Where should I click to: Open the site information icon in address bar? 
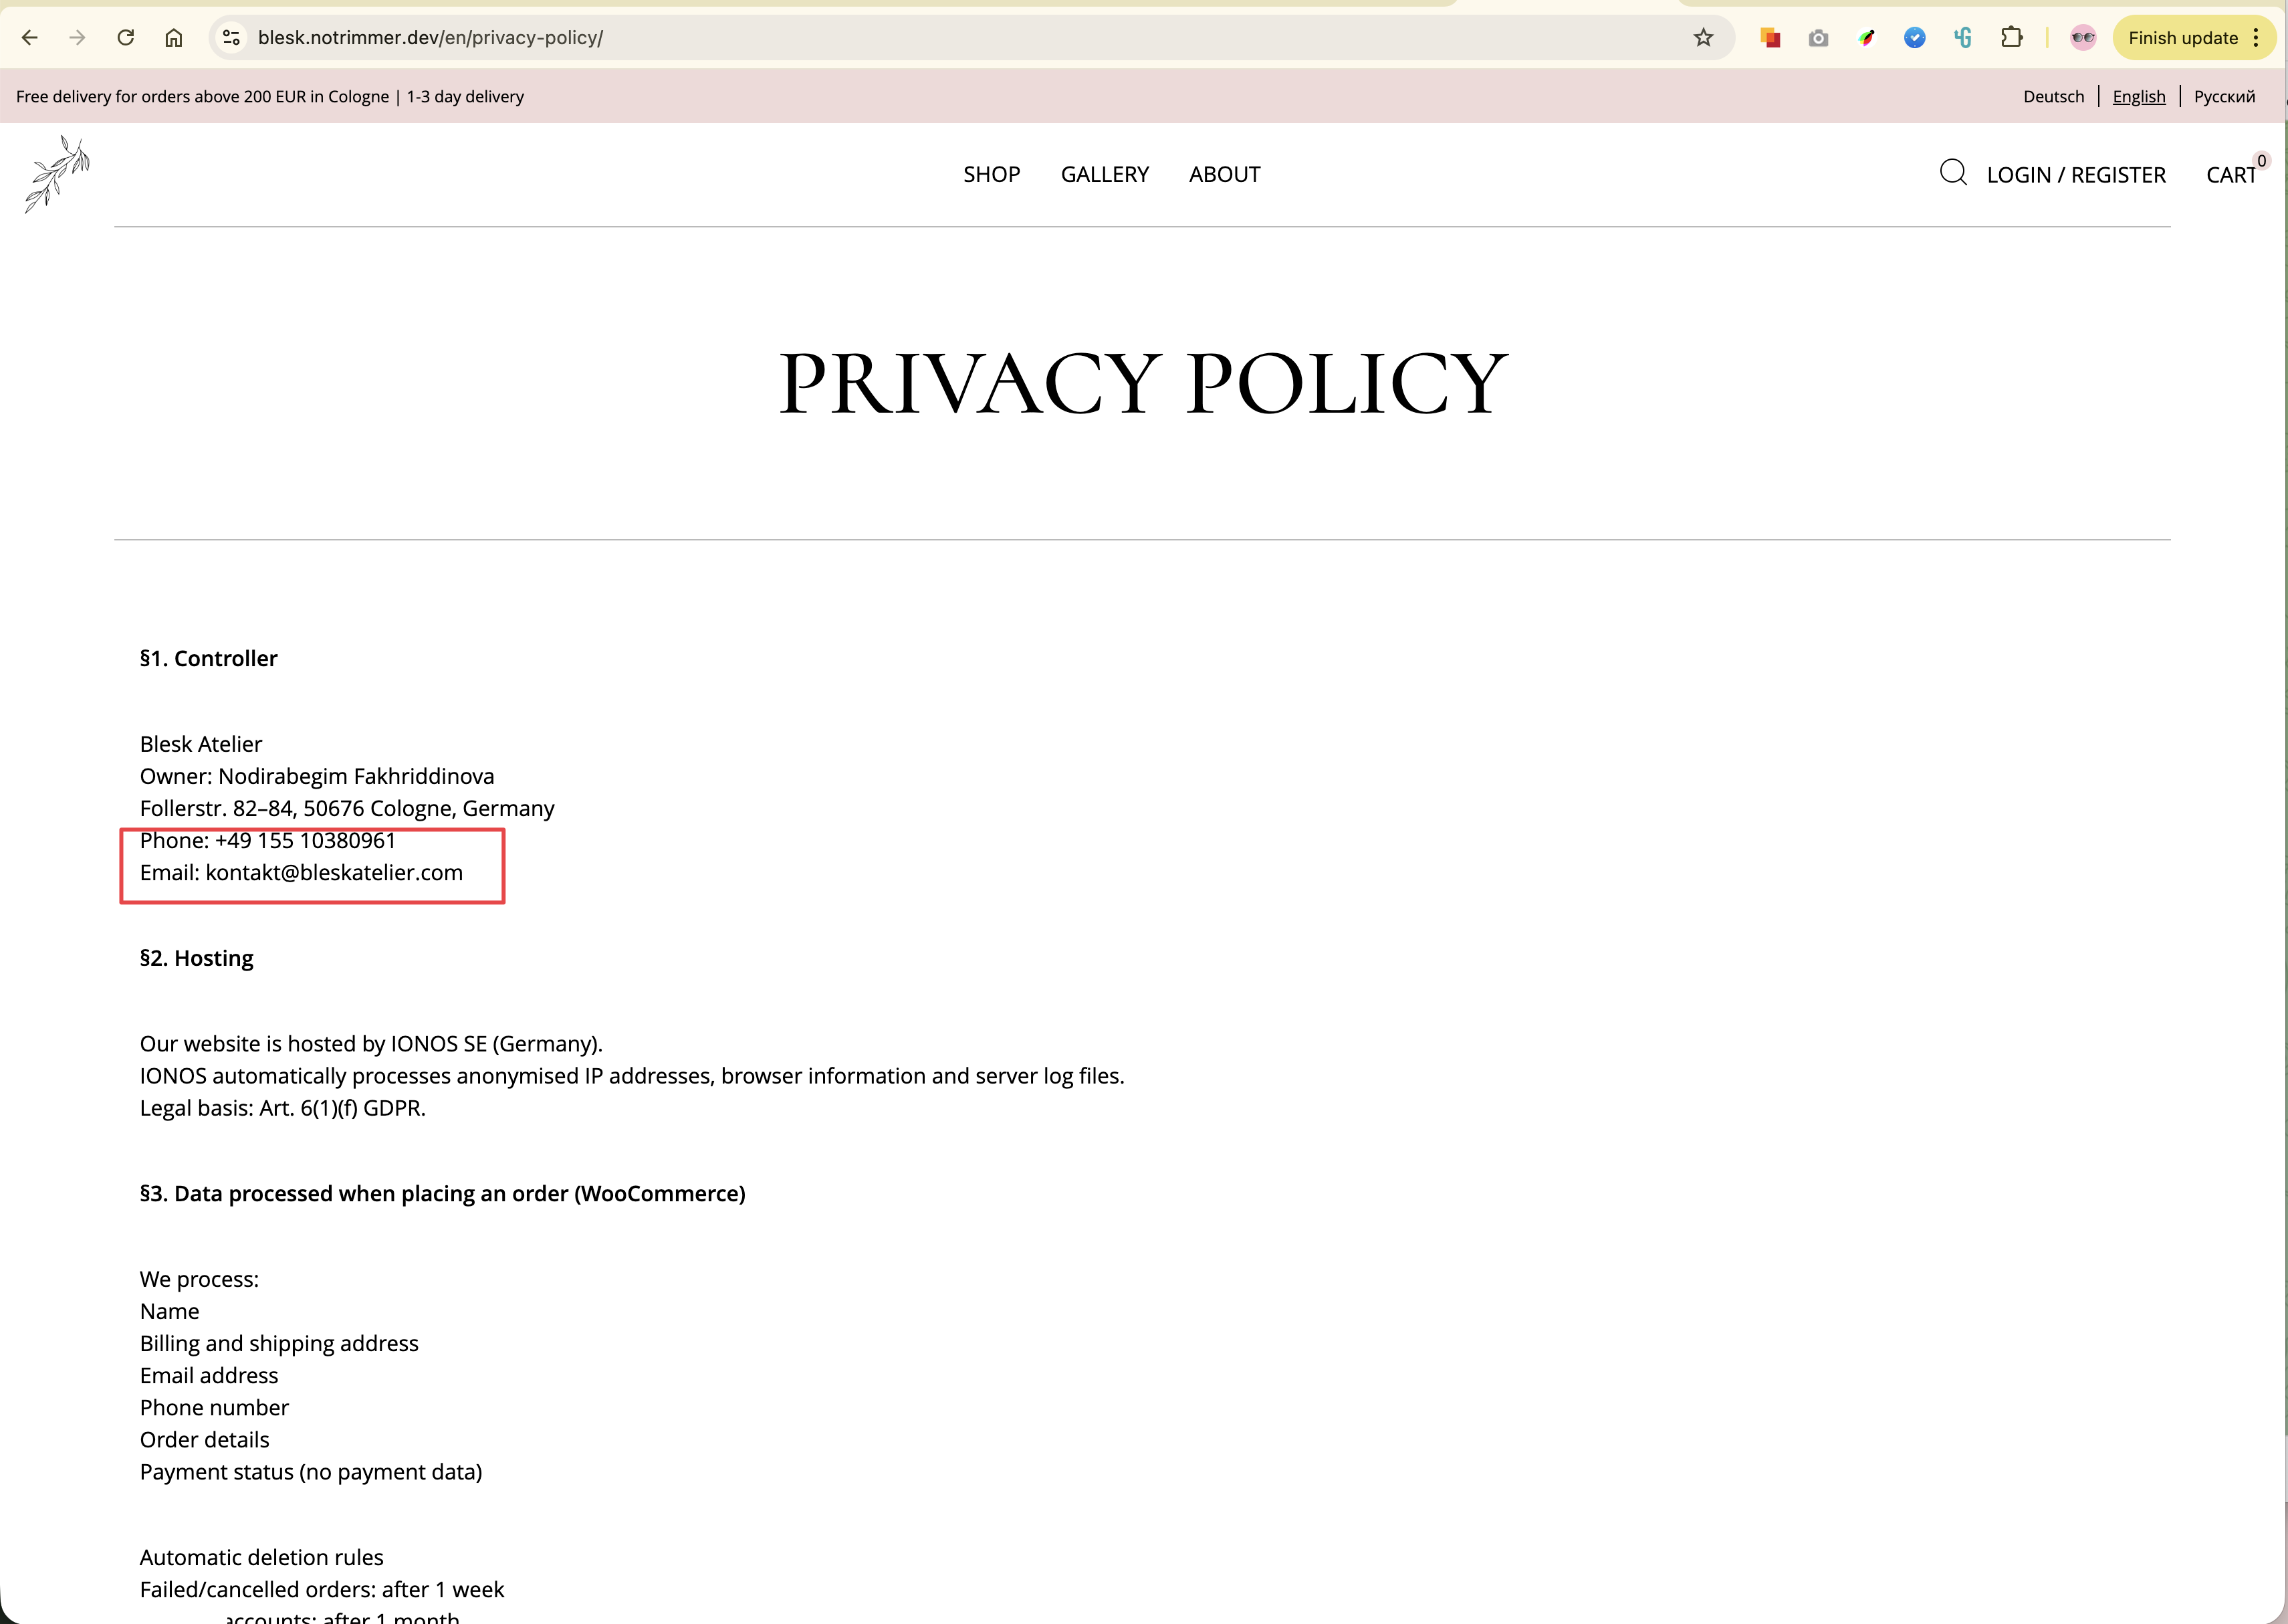[232, 38]
